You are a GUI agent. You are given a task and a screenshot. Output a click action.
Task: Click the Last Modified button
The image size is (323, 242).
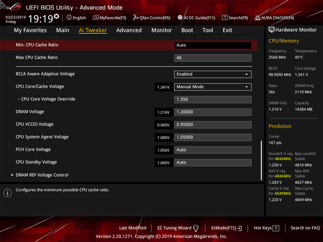133,228
